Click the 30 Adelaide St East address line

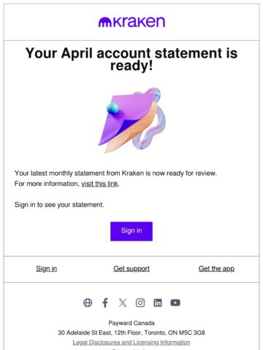131,332
